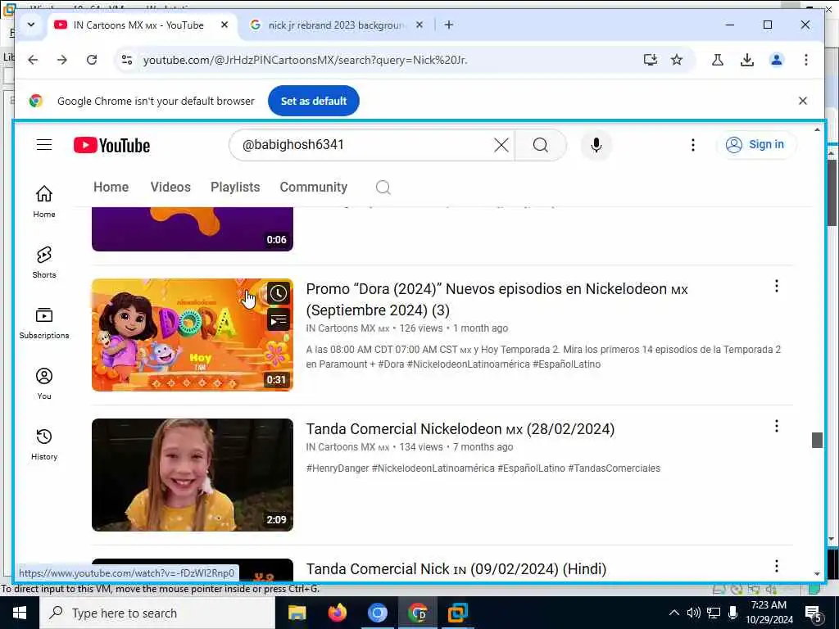Image resolution: width=839 pixels, height=629 pixels.
Task: Open Shorts in the sidebar
Action: point(44,262)
